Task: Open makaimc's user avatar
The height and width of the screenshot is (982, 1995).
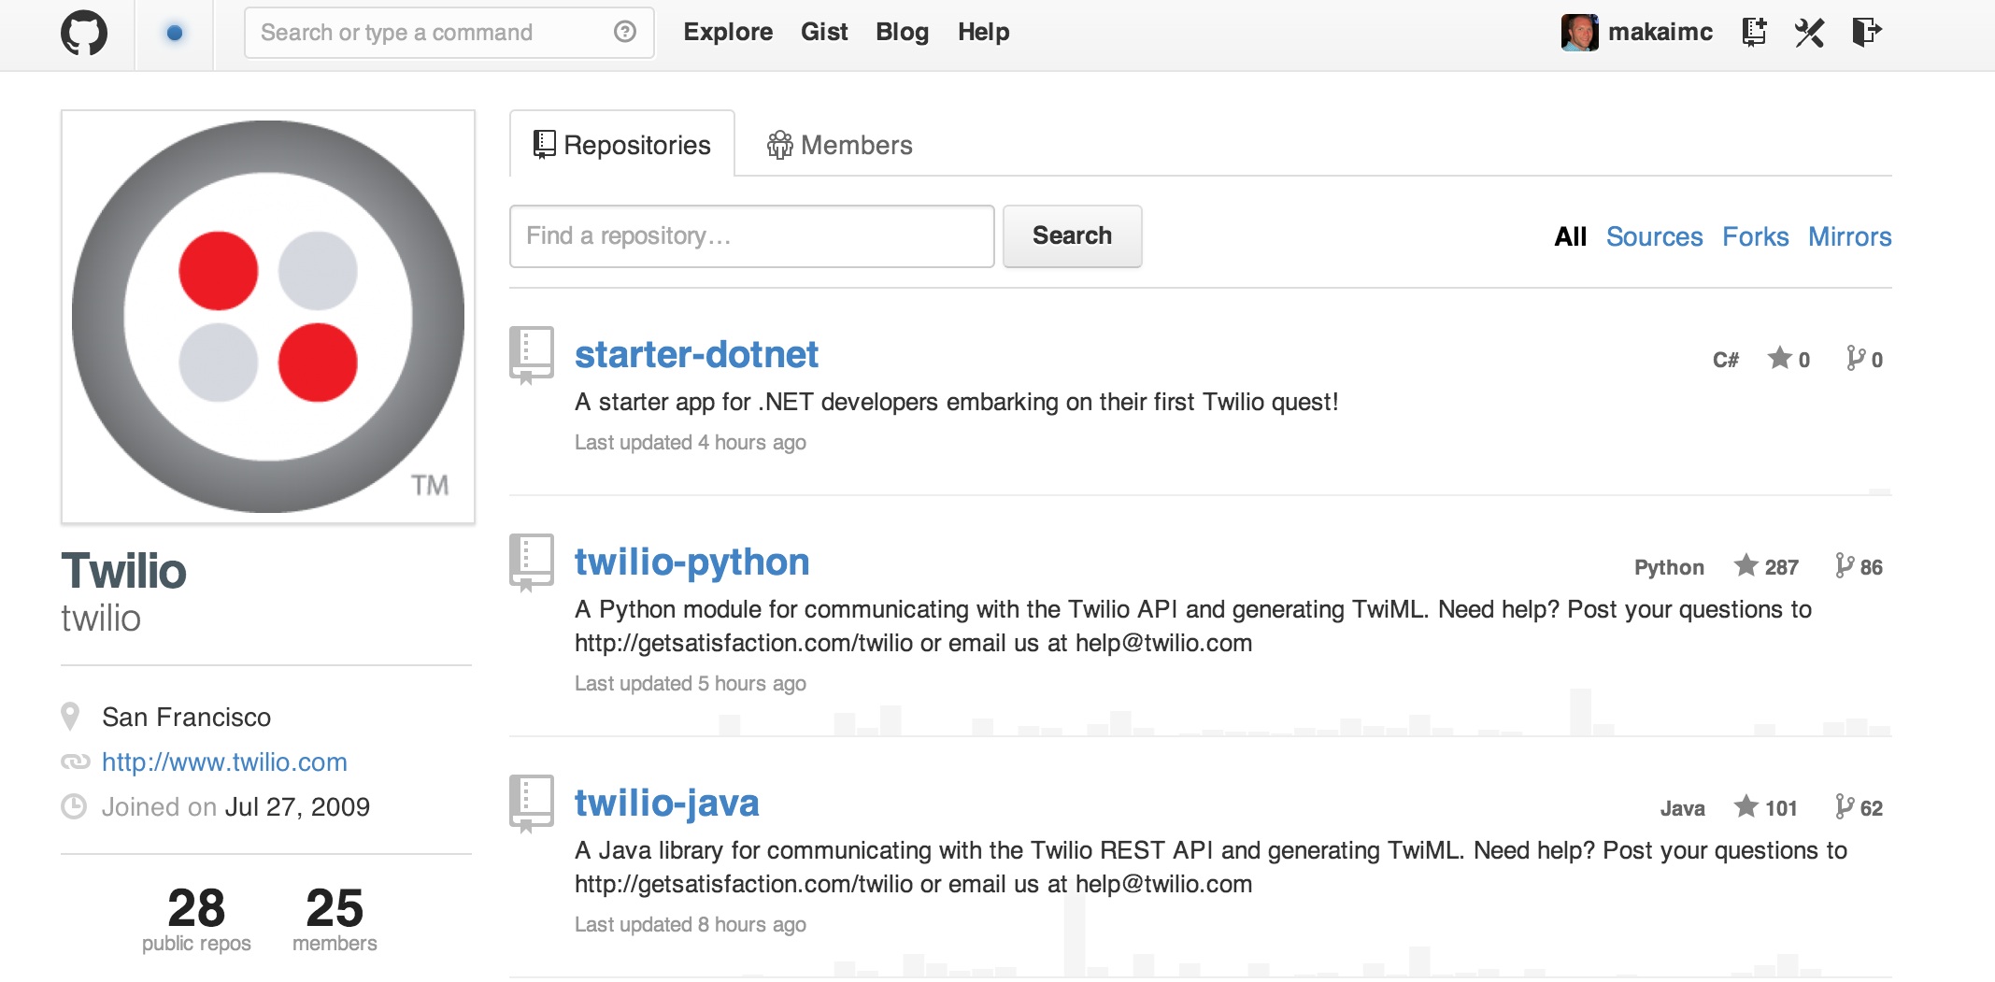Action: (x=1580, y=33)
